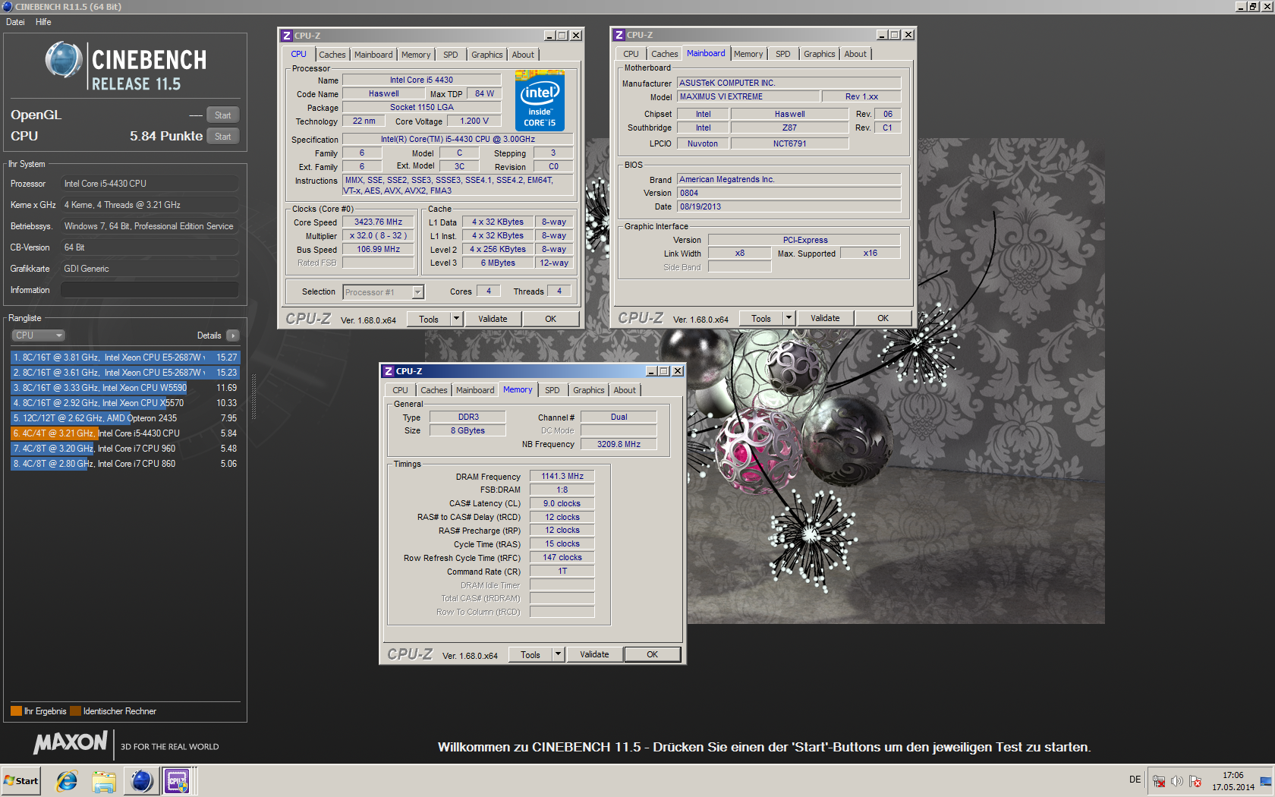1275x797 pixels.
Task: Expand Tools dropdown arrow in CPU tab window
Action: (457, 319)
